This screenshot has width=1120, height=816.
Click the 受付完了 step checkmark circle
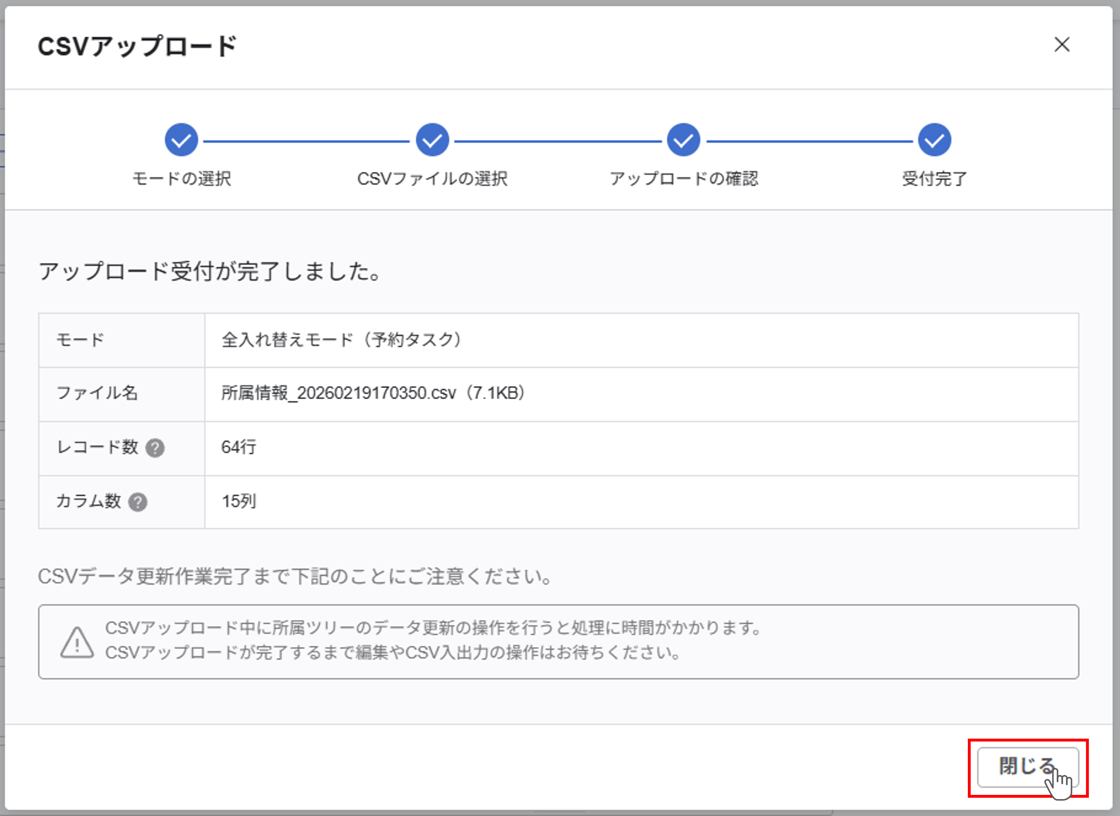point(934,140)
